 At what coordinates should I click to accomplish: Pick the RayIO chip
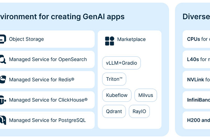(139, 111)
